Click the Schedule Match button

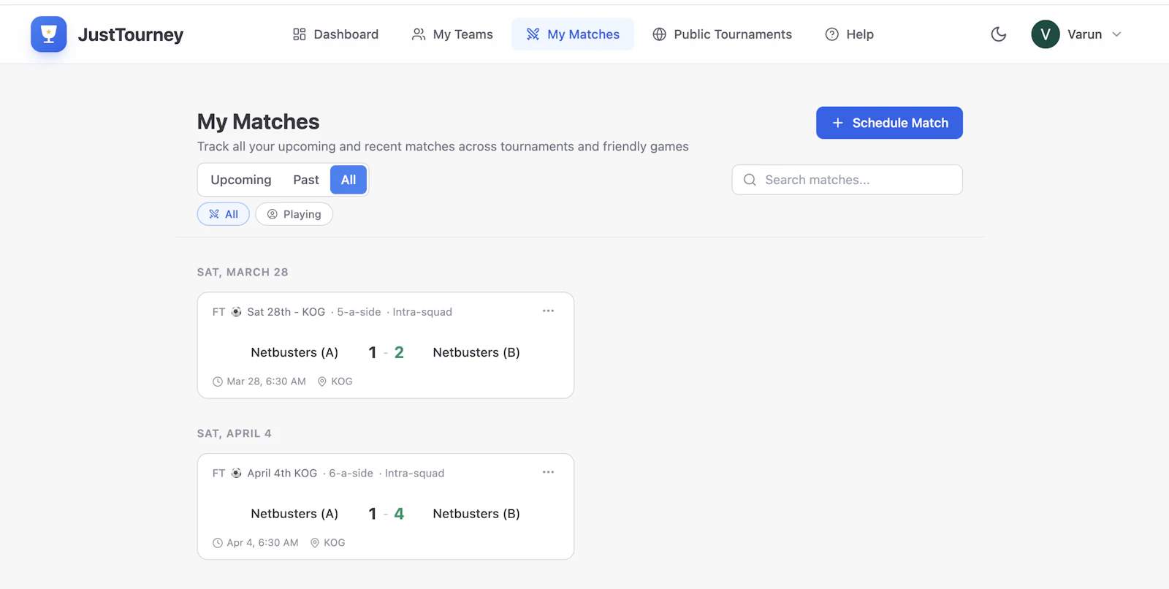[889, 123]
